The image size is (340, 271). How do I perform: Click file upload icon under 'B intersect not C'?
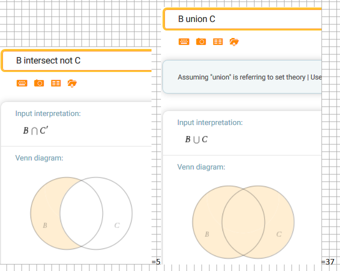click(x=72, y=83)
